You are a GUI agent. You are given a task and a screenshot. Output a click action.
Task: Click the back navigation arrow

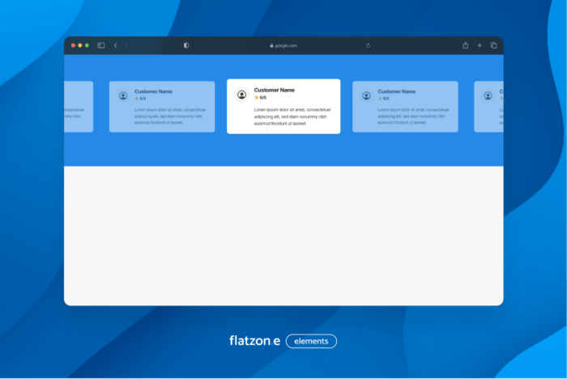[115, 45]
